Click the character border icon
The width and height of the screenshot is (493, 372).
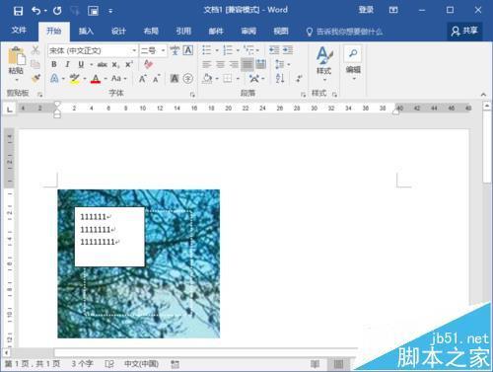(188, 50)
